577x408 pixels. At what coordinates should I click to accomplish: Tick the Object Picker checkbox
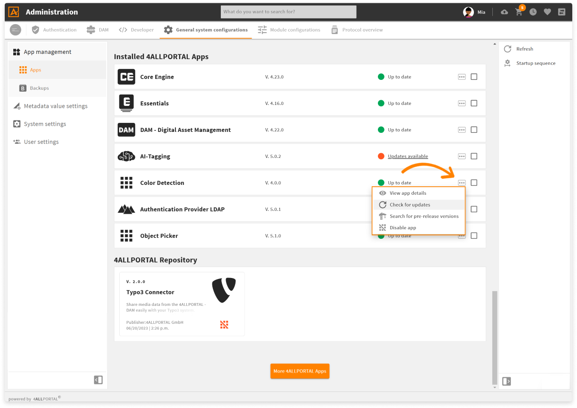click(x=474, y=236)
